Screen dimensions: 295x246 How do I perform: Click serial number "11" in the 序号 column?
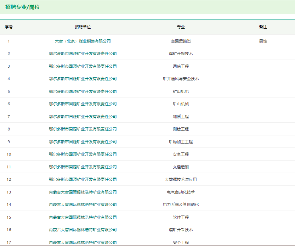(9, 167)
